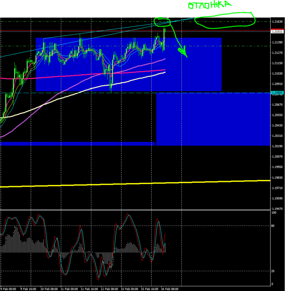Click the current price tag 1.21511
285x291 pixels.
277,32
